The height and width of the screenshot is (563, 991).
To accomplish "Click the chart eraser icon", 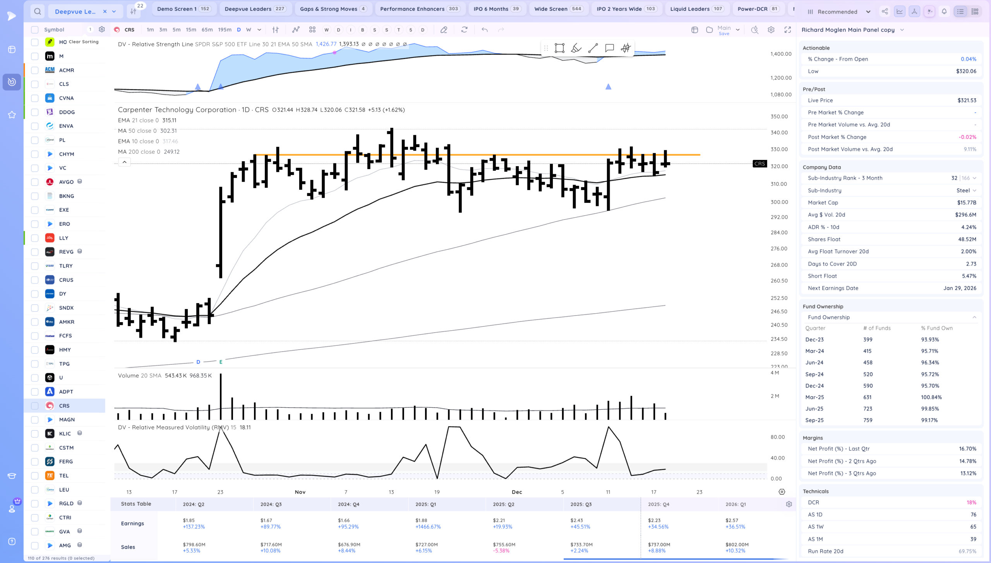I will click(x=444, y=29).
